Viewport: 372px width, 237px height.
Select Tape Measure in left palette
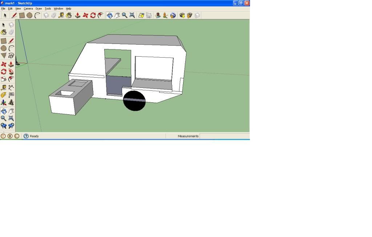tap(4, 88)
